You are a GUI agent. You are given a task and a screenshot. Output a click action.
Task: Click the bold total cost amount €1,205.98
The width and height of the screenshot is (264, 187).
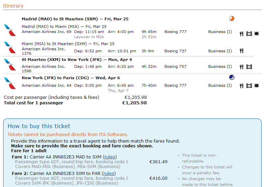coord(134,103)
